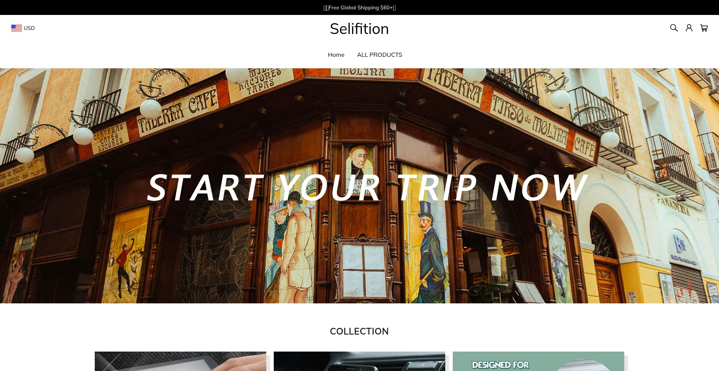Open the tablet collection thumbnail
This screenshot has height=371, width=719.
tap(180, 361)
